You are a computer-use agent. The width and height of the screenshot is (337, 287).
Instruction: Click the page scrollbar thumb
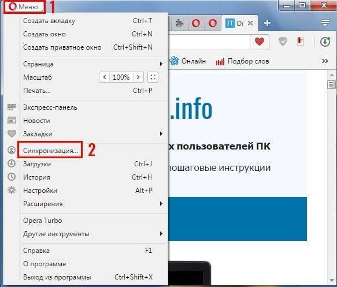coord(331,84)
